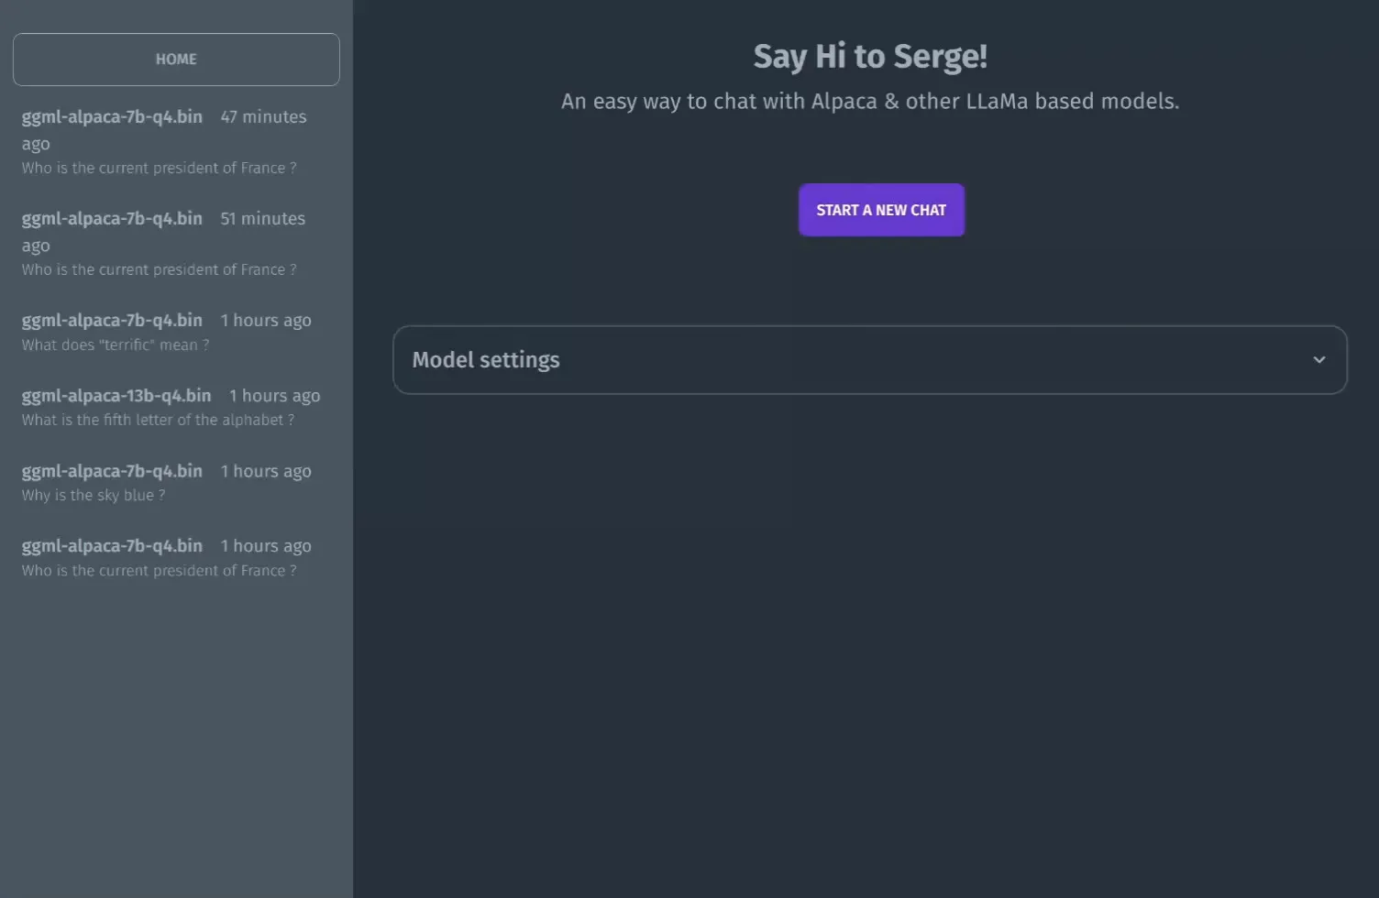This screenshot has width=1379, height=898.
Task: Click the HOME button
Action: [175, 59]
